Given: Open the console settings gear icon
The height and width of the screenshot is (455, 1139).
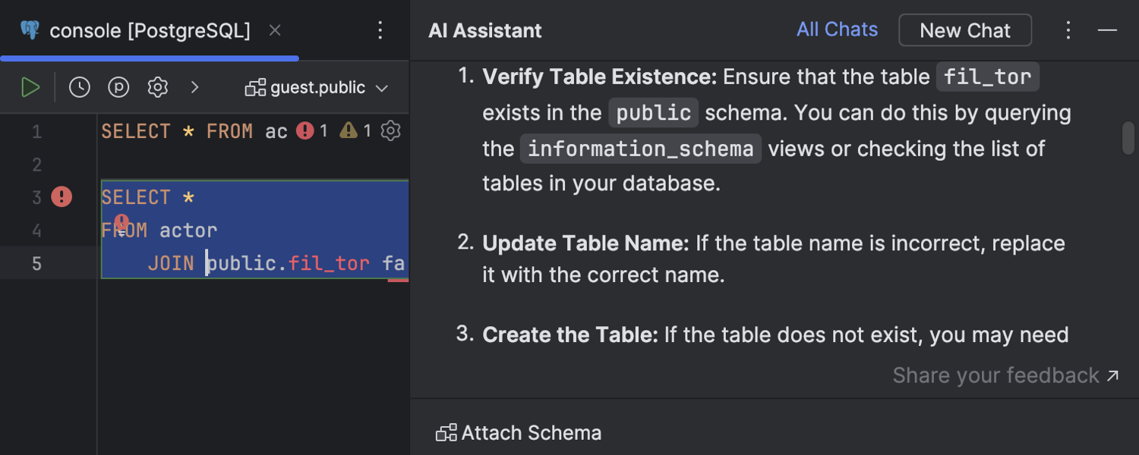Looking at the screenshot, I should [157, 86].
